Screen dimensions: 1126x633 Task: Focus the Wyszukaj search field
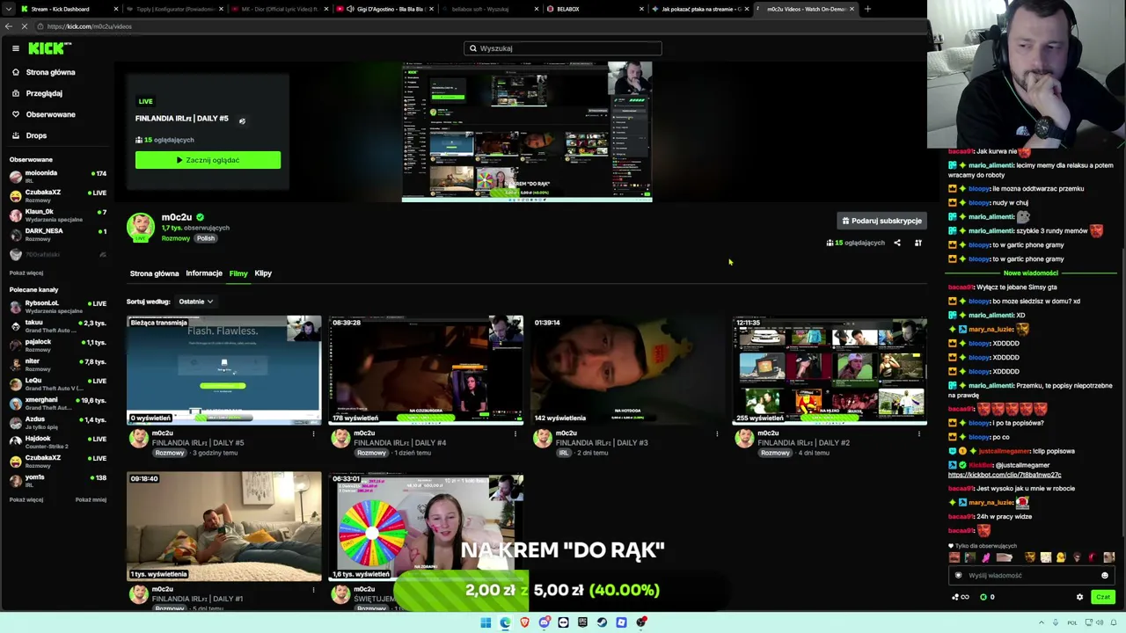tap(563, 48)
